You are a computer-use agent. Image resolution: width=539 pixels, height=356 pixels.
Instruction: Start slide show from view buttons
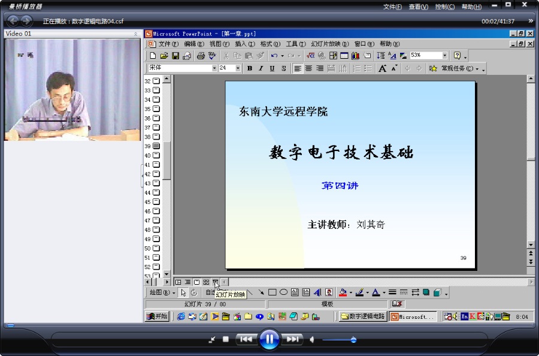pyautogui.click(x=215, y=282)
